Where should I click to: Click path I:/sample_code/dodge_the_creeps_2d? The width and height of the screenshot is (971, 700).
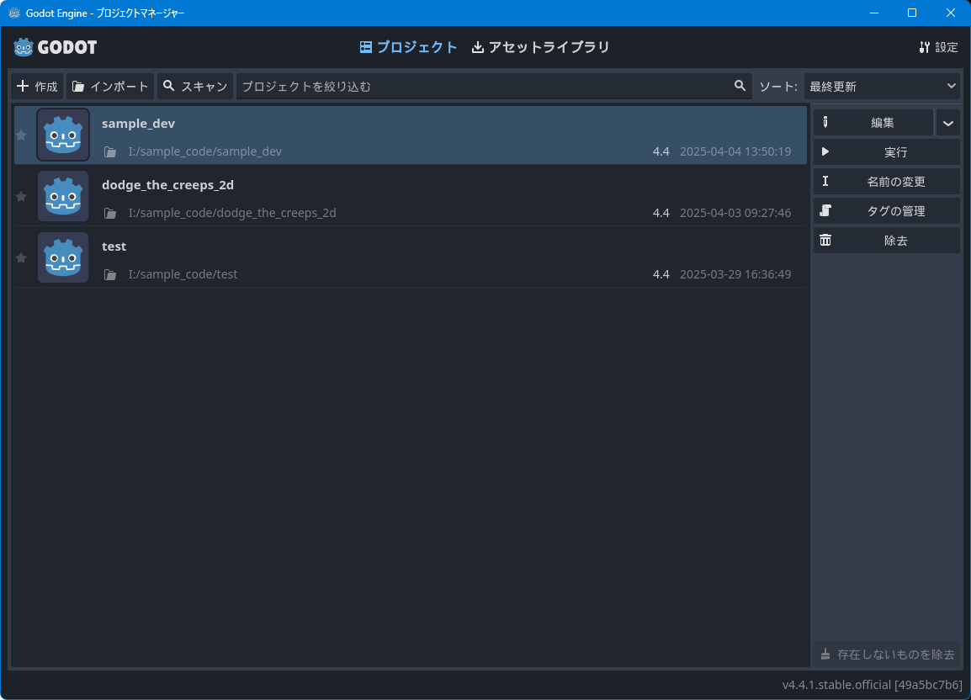point(232,213)
